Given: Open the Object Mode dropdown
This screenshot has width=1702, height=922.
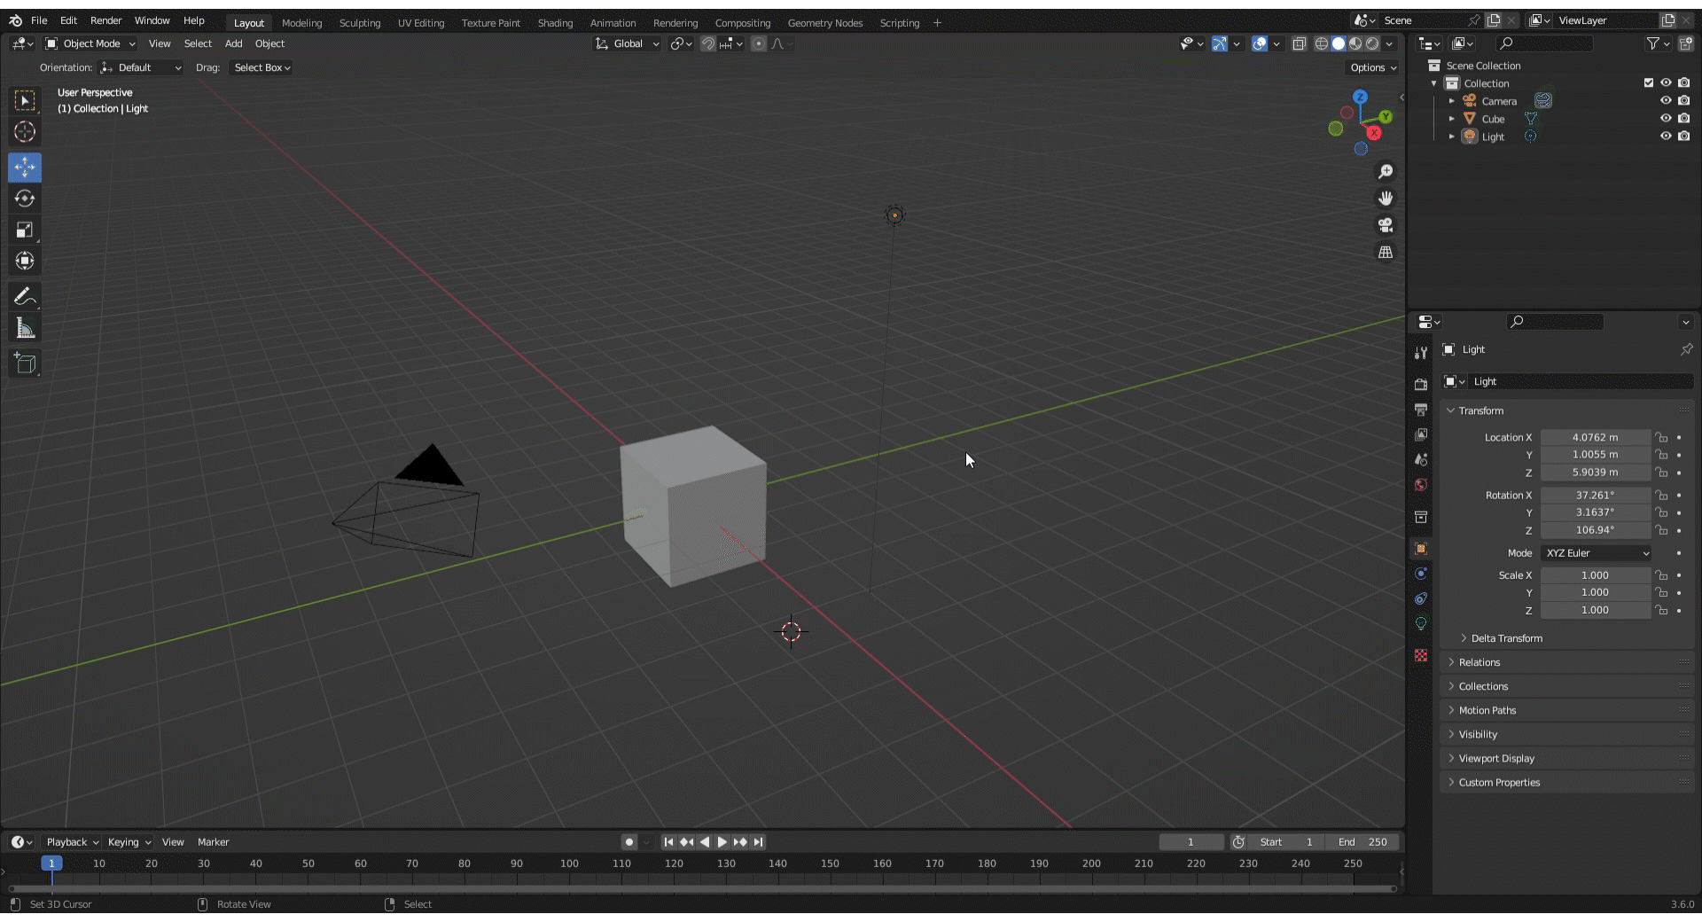Looking at the screenshot, I should tap(90, 43).
